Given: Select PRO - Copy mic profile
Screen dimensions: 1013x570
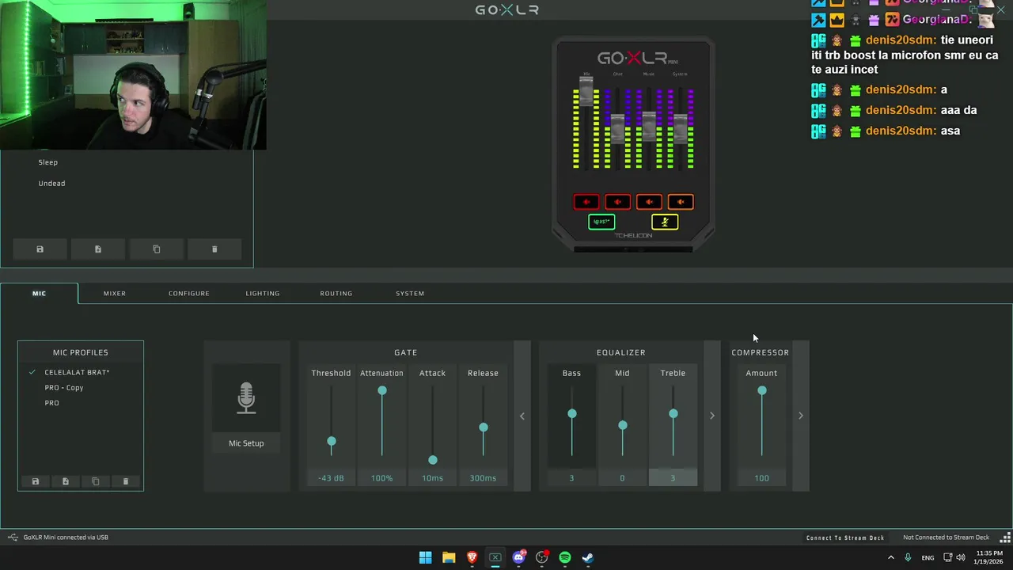Looking at the screenshot, I should [64, 388].
